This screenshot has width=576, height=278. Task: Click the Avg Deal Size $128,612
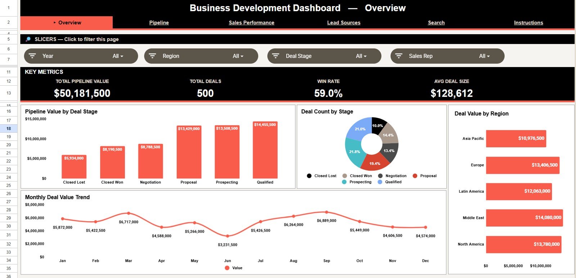click(x=451, y=94)
